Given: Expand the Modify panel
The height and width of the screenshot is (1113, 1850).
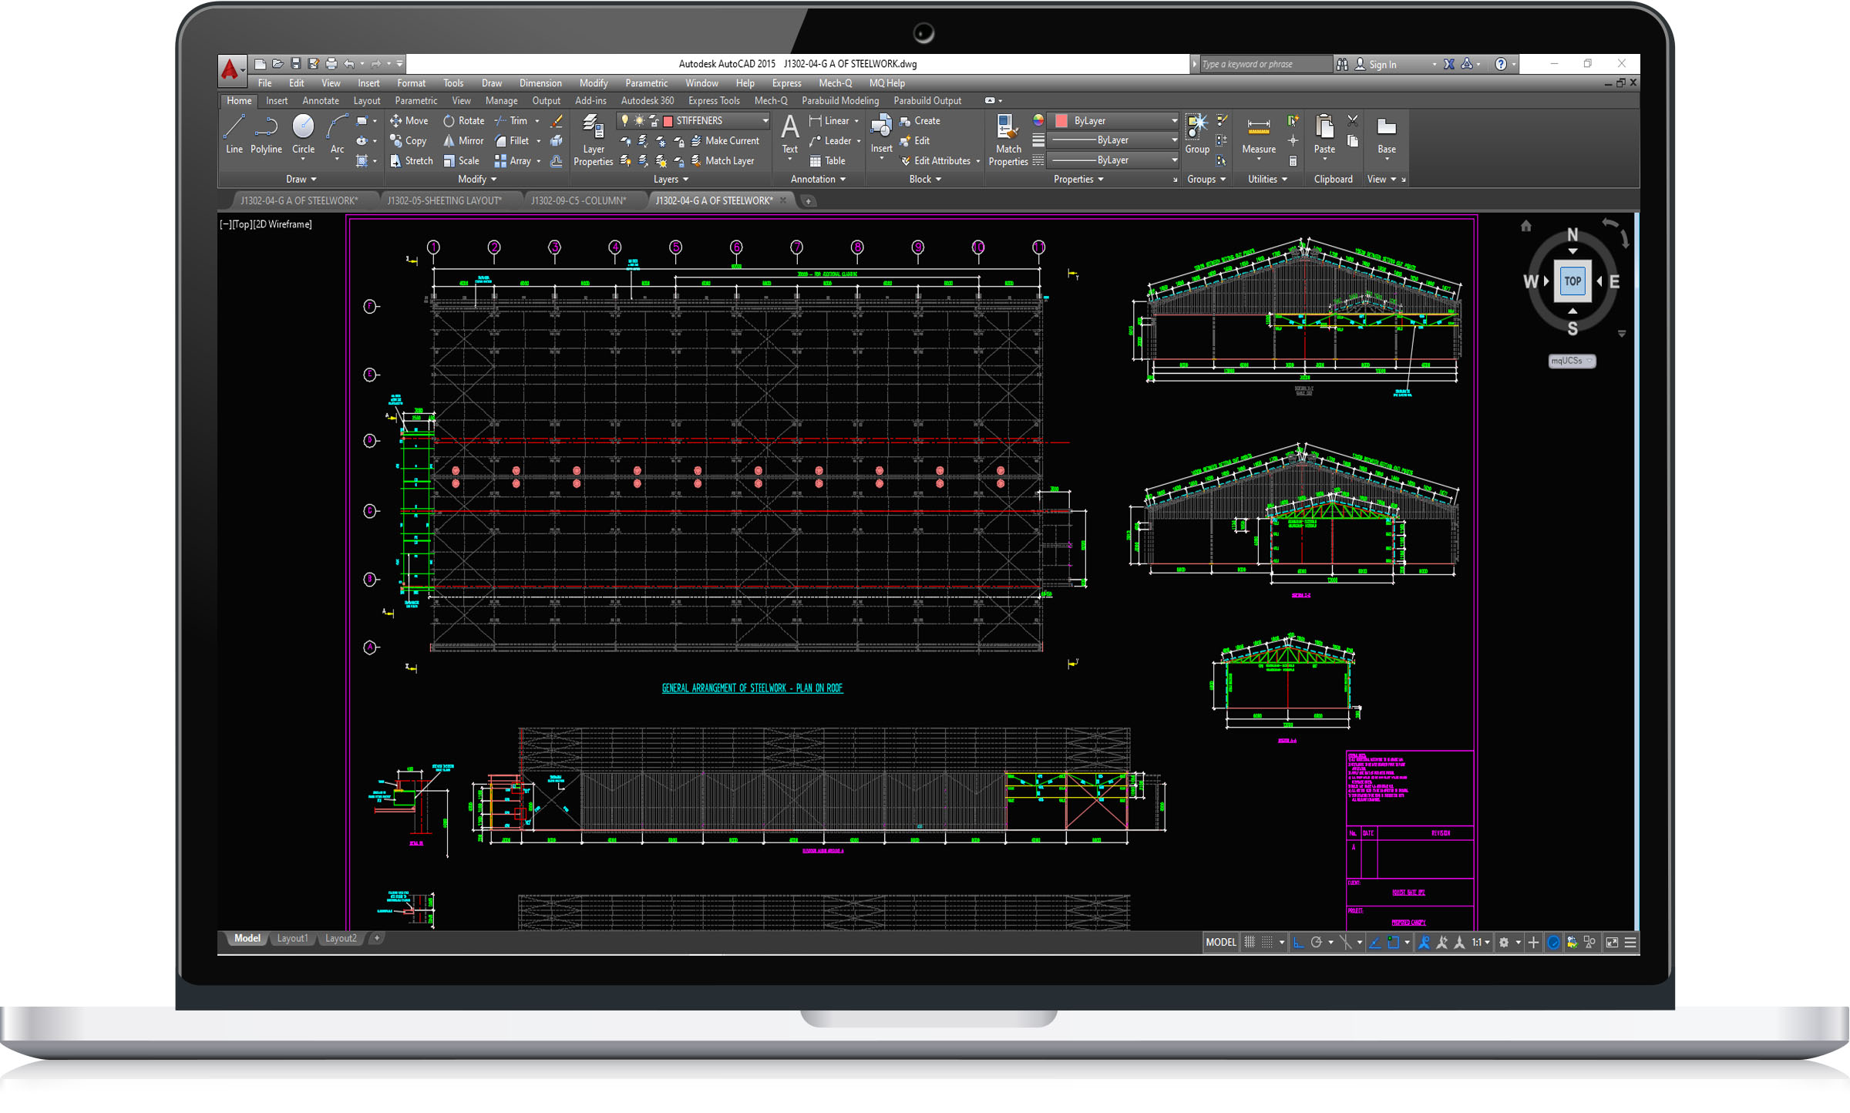Looking at the screenshot, I should point(476,179).
